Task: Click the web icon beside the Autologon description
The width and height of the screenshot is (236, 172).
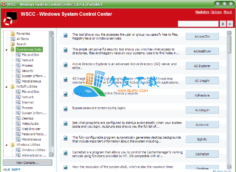Action: [66, 109]
